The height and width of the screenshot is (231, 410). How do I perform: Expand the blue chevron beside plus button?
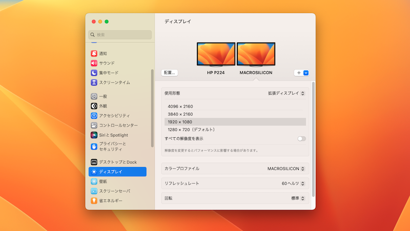click(306, 73)
